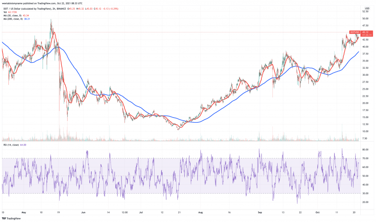376x222 pixels.
Task: Click the 15.00 price axis label
Action: pyautogui.click(x=365, y=117)
